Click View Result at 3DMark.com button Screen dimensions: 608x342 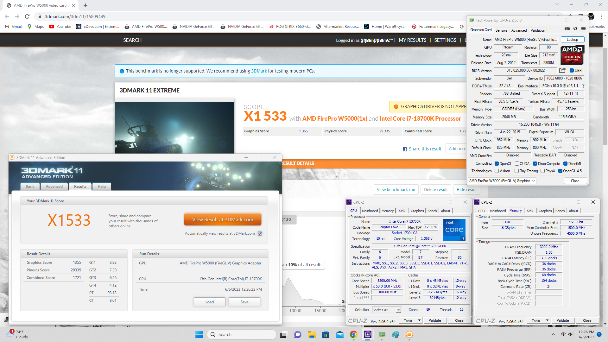223,219
